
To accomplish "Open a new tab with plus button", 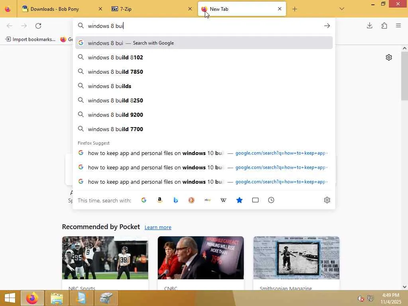I will [294, 9].
